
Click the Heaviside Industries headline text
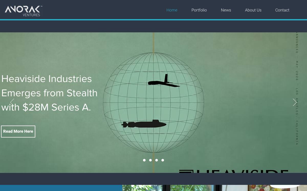49,93
